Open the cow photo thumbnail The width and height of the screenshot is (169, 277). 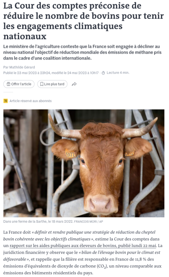coord(84,163)
